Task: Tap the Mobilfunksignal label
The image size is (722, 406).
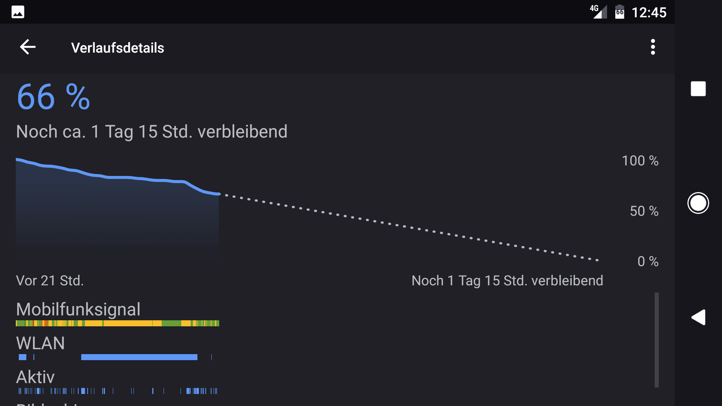Action: (x=78, y=309)
